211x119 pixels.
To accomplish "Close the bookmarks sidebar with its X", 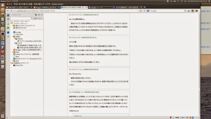I will [x=42, y=15].
